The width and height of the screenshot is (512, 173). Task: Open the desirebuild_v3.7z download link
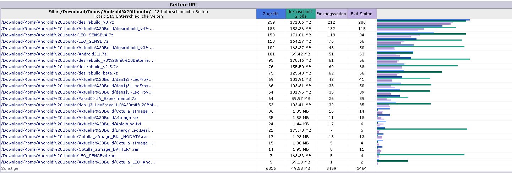tap(58, 22)
